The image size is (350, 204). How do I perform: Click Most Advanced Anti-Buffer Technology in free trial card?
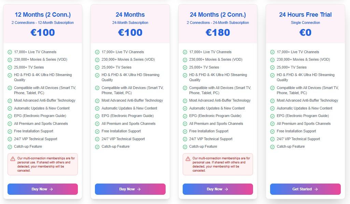click(x=307, y=101)
